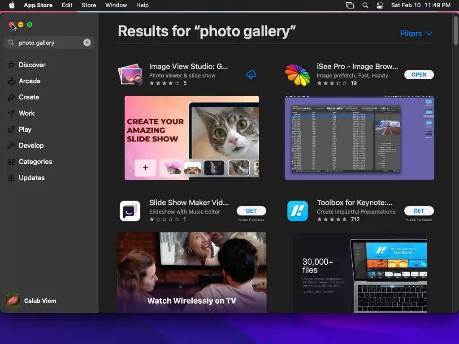Open the Apple menu

[x=12, y=5]
